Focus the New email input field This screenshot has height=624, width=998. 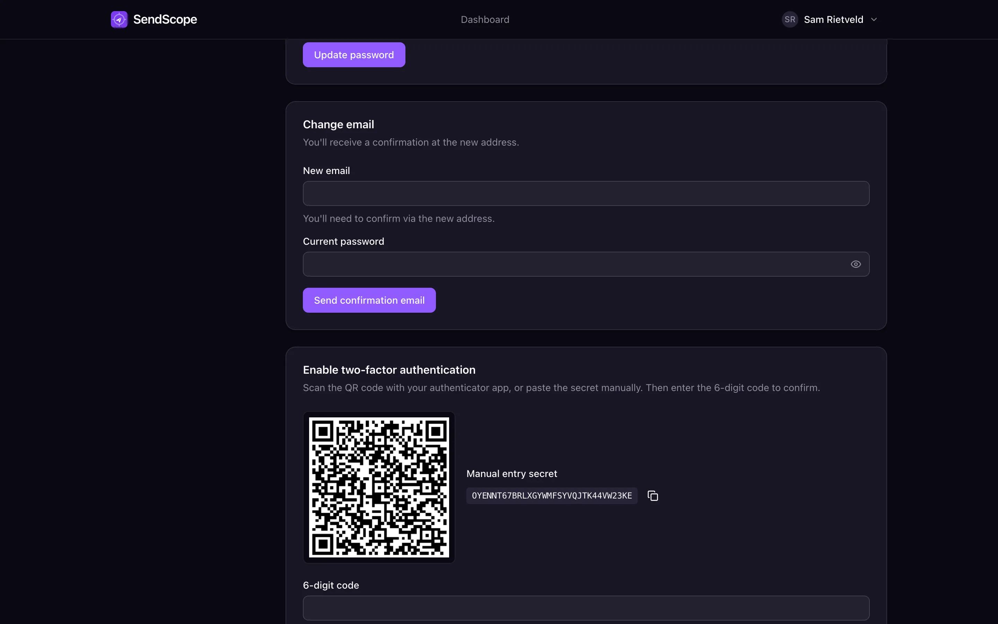coord(586,193)
